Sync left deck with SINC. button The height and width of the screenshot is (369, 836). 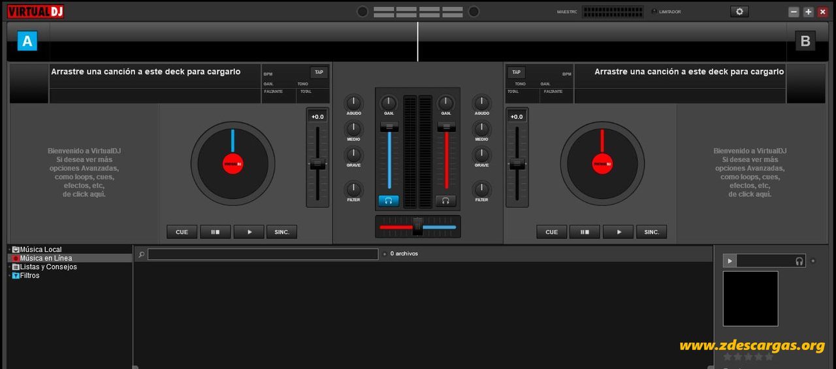pos(282,232)
